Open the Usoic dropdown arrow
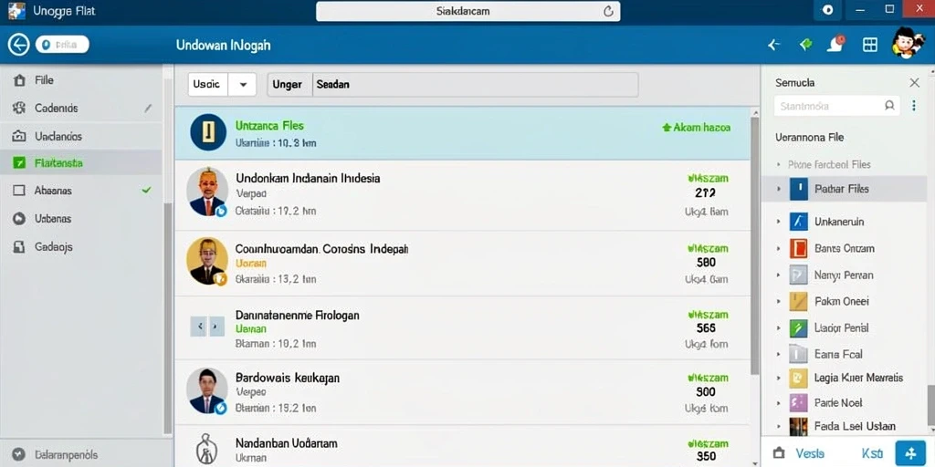Screen dimensions: 935x467 pyautogui.click(x=243, y=85)
